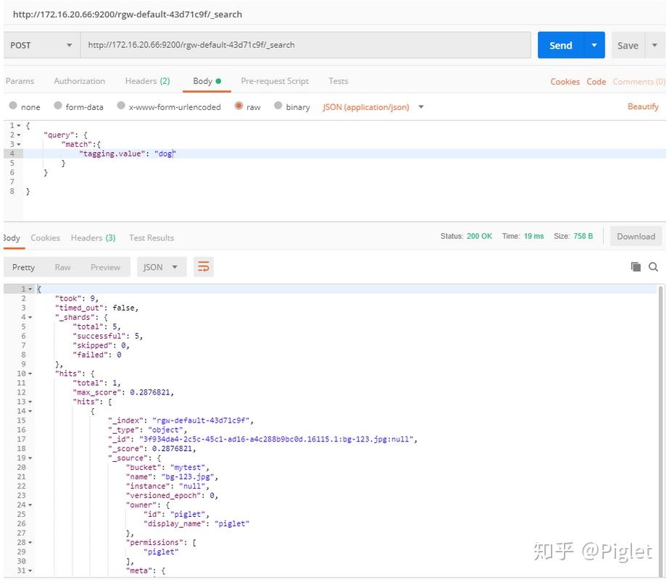669x582 pixels.
Task: Open the POST method dropdown
Action: pos(41,45)
